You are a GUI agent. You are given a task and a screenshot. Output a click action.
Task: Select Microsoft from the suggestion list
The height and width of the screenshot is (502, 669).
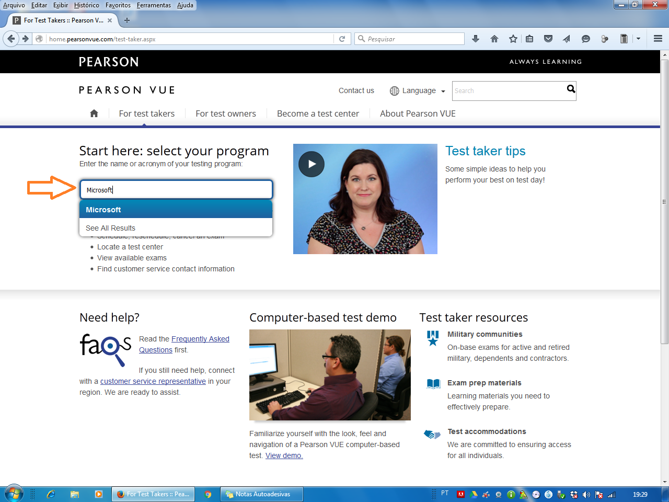pyautogui.click(x=176, y=210)
